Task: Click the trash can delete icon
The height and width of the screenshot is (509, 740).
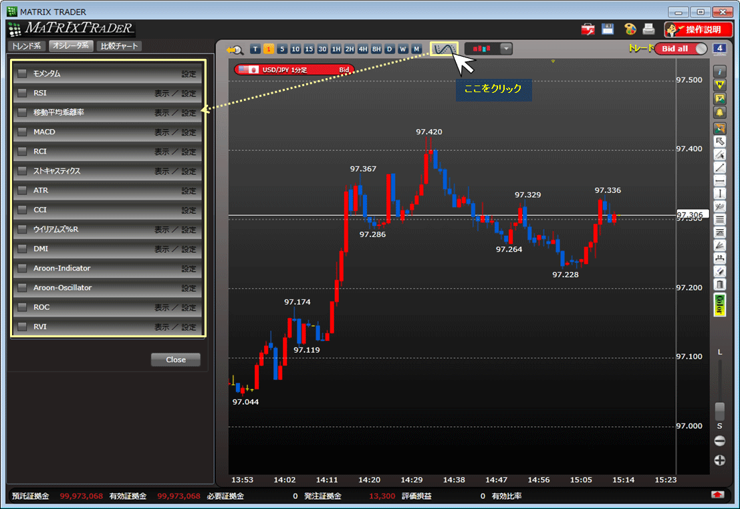Action: coord(719,285)
